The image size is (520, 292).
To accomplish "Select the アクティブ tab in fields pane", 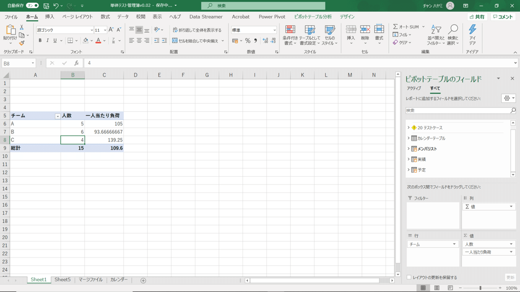I will 414,88.
